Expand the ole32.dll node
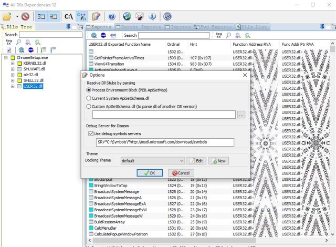 pyautogui.click(x=13, y=75)
